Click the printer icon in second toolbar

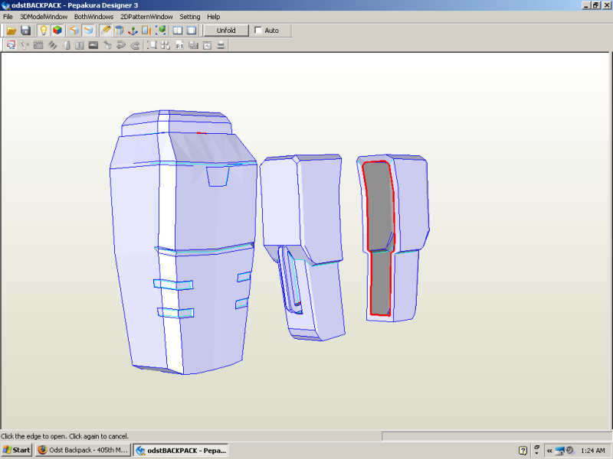(x=221, y=45)
